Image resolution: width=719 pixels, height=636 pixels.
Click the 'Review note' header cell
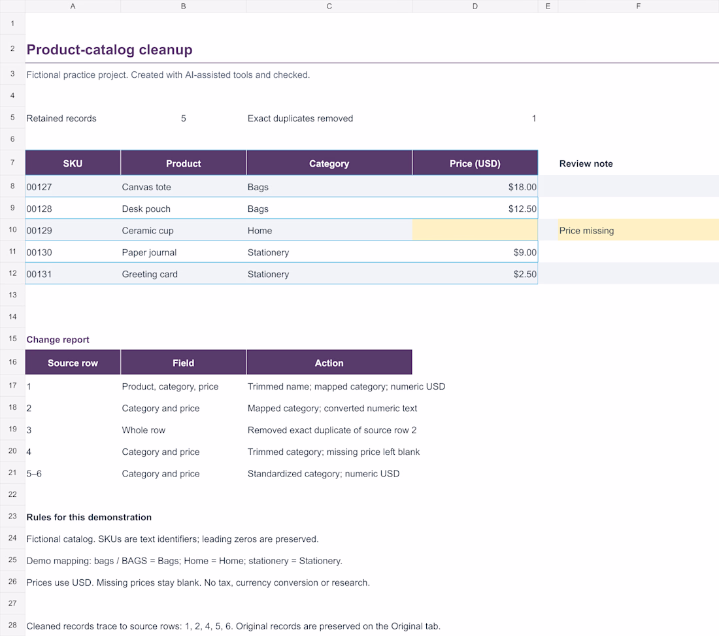click(x=639, y=163)
